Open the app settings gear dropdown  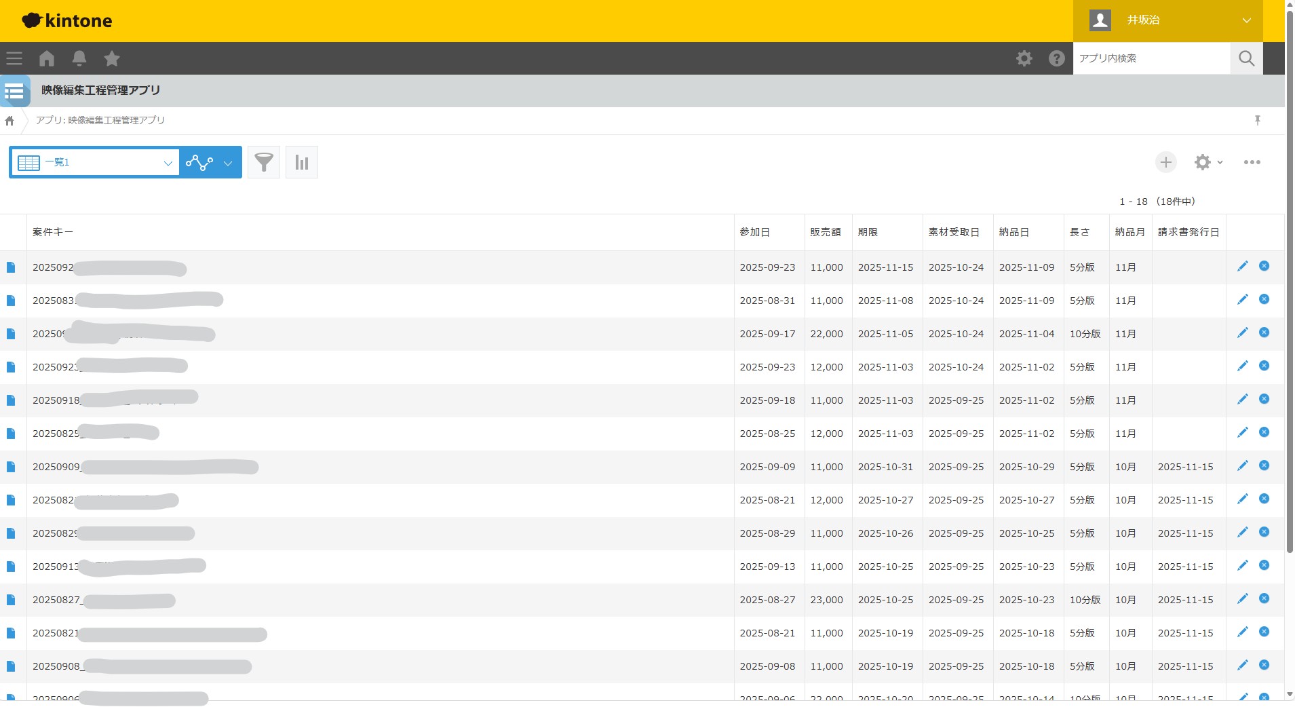pyautogui.click(x=1207, y=162)
